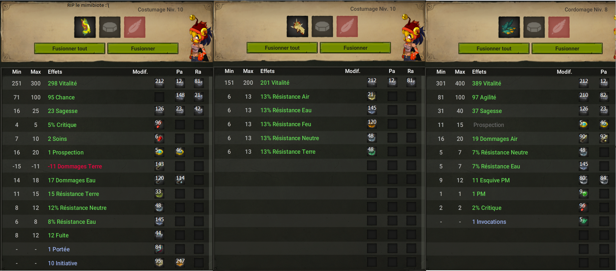Select the greyed Prospection effect row
The height and width of the screenshot is (271, 616).
coord(520,125)
